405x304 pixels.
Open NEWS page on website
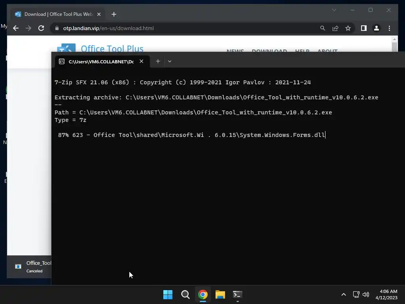coord(235,50)
